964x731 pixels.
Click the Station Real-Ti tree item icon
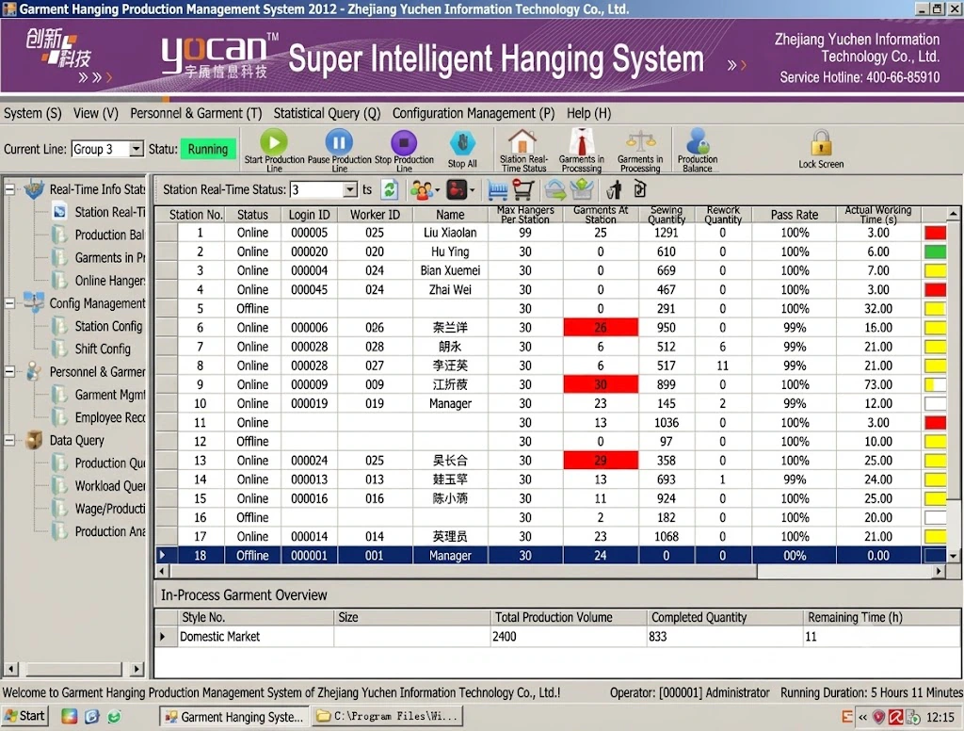tap(59, 212)
